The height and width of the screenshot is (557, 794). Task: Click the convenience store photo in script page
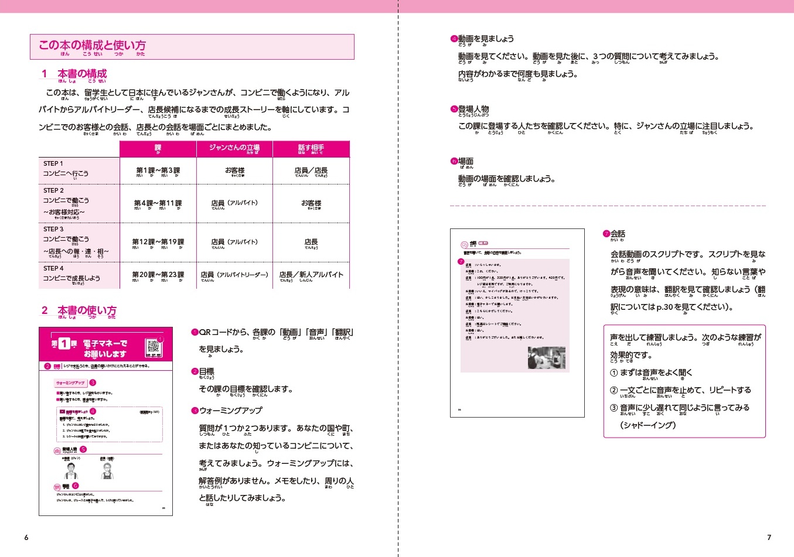(x=546, y=358)
